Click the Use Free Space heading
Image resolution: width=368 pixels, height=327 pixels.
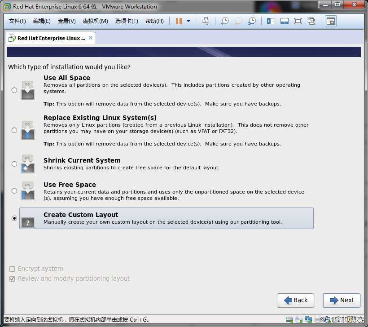(x=70, y=185)
